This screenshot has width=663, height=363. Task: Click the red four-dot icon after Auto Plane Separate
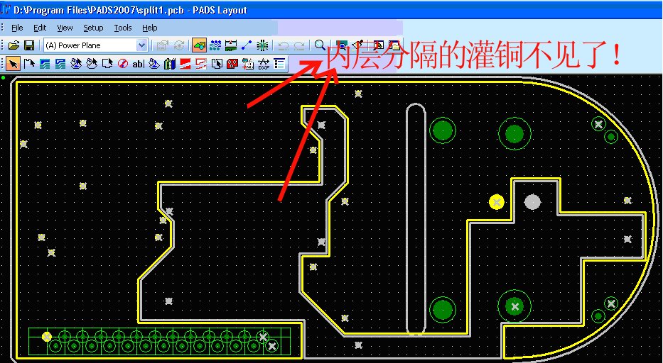232,64
